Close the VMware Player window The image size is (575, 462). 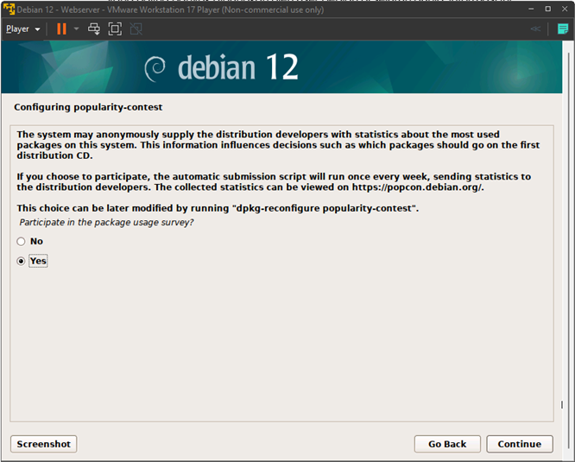click(x=565, y=8)
